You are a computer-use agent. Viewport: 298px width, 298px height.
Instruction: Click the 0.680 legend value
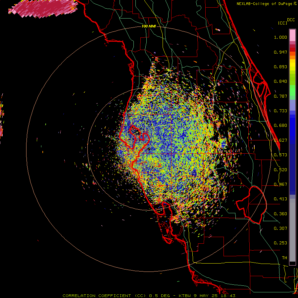click(x=280, y=125)
